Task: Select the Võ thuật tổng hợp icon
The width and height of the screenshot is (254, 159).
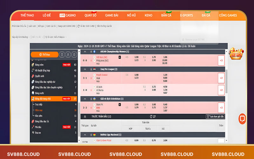Action: point(33,70)
